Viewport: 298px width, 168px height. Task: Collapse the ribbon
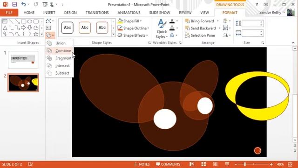coord(293,42)
